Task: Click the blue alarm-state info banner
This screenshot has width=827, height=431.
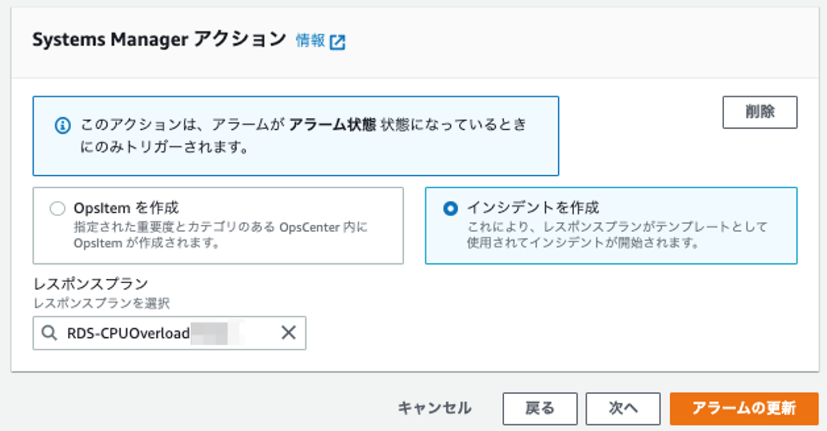Action: click(296, 136)
